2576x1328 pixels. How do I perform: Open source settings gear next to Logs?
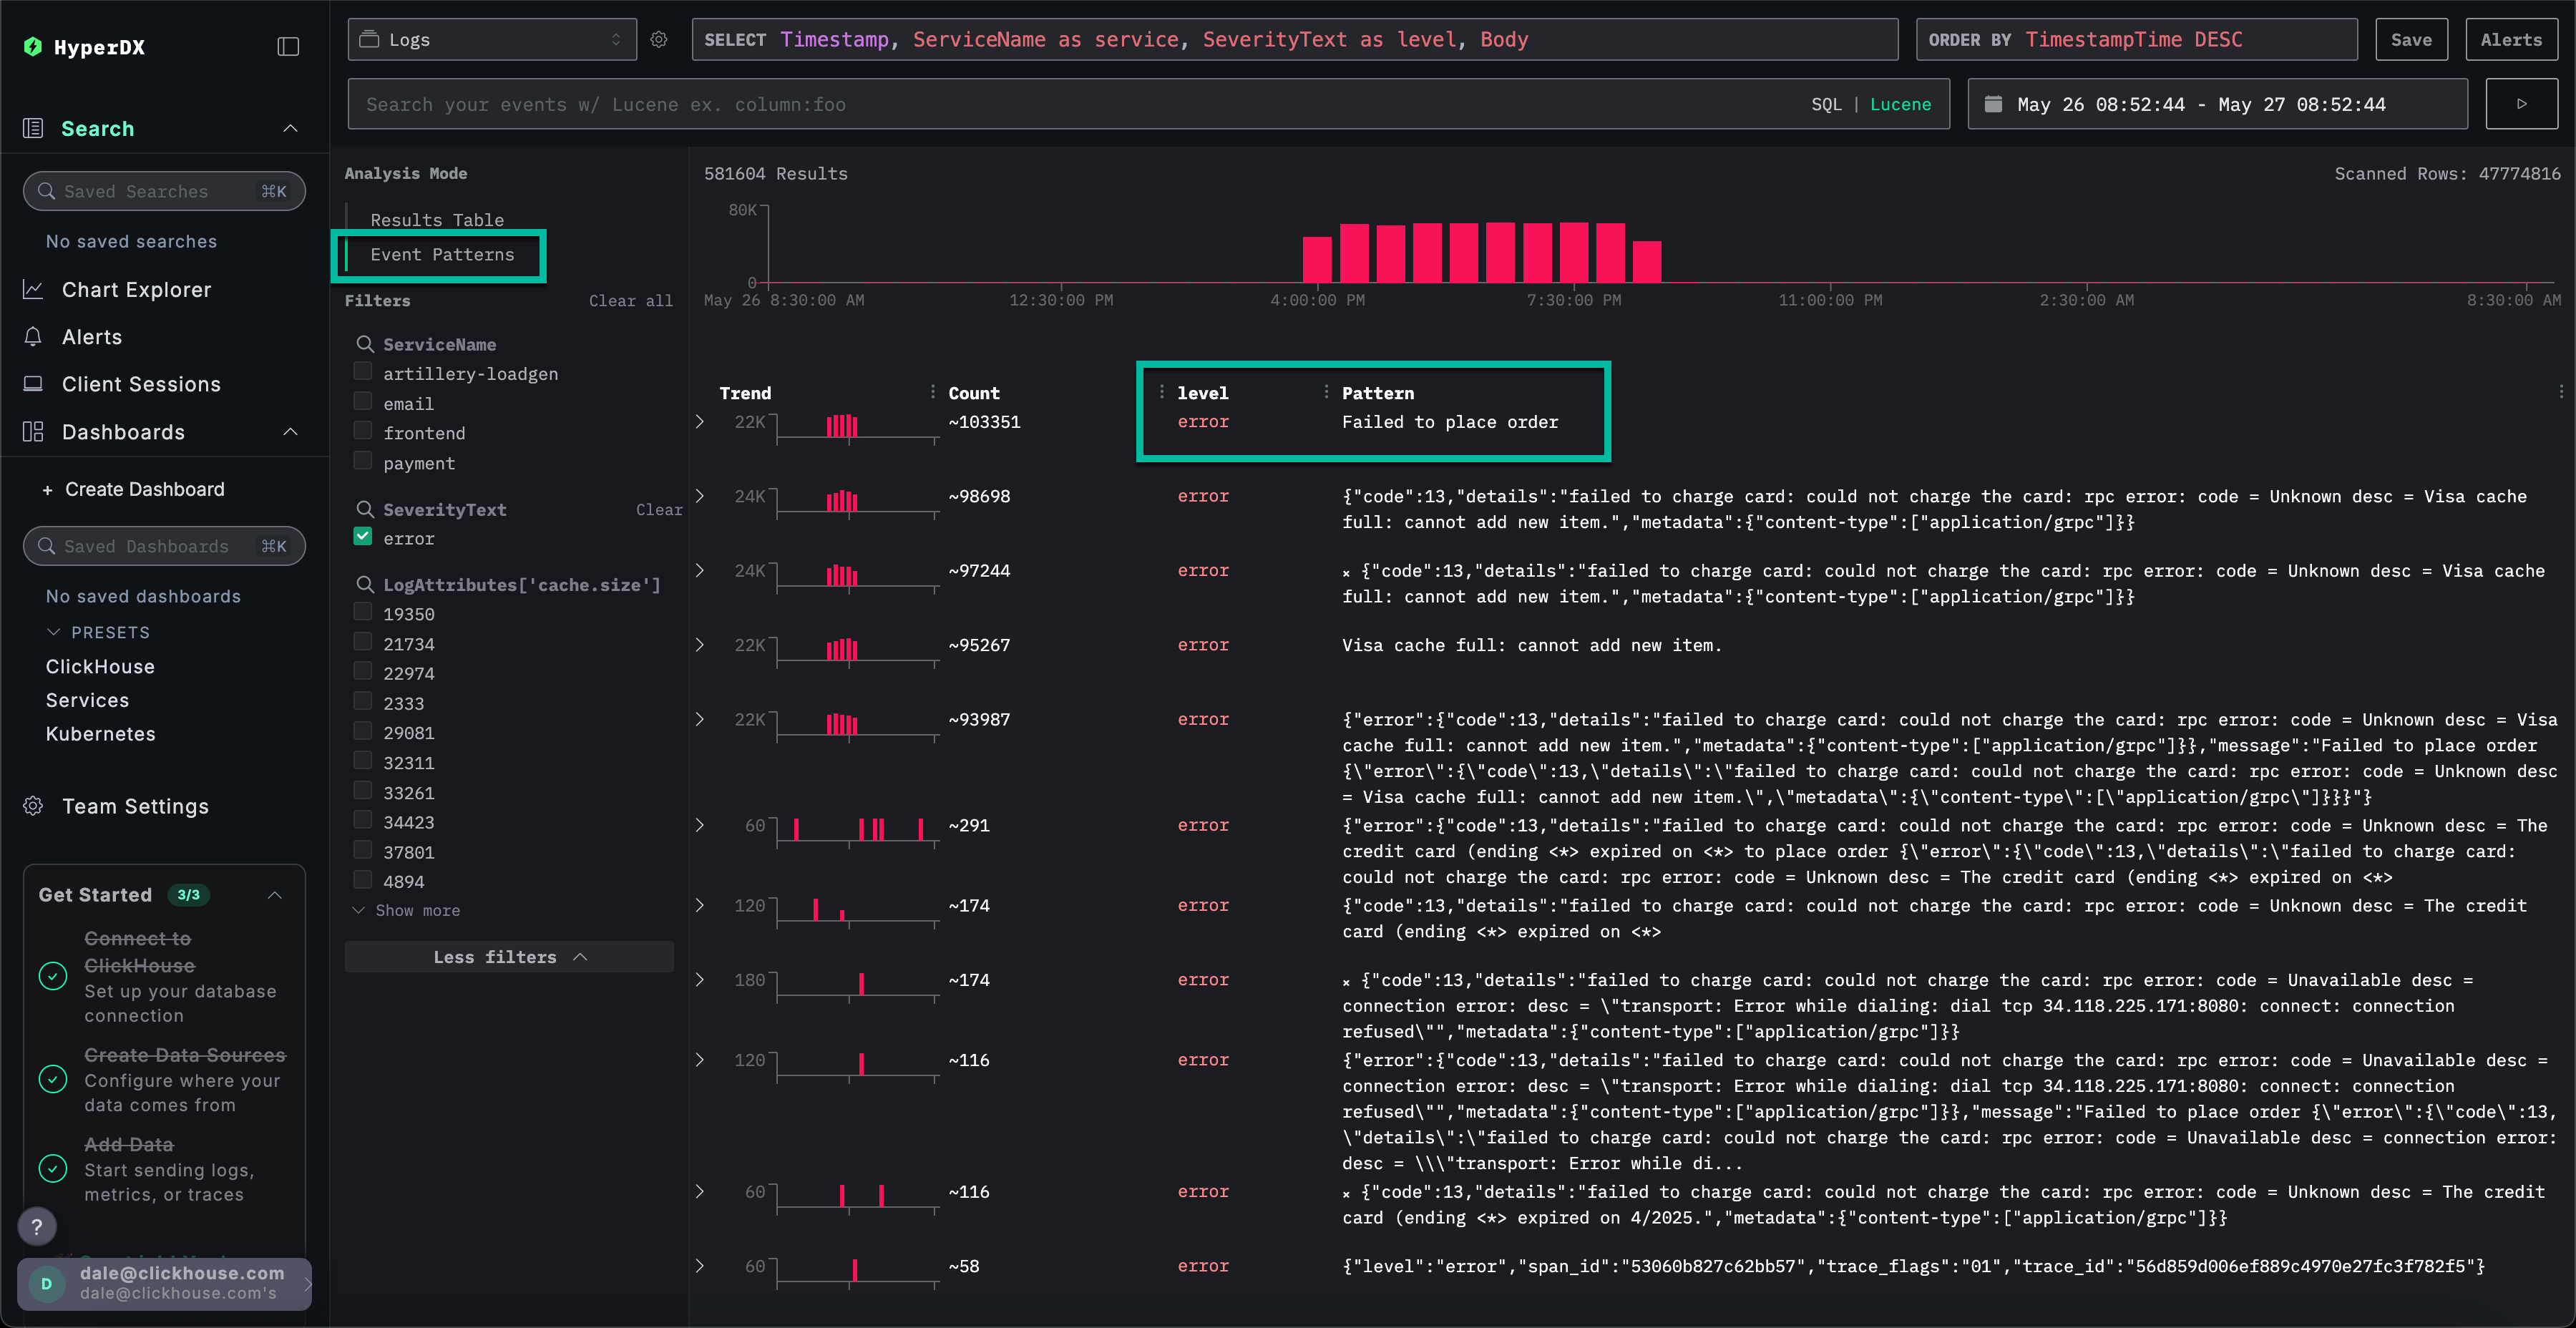658,39
